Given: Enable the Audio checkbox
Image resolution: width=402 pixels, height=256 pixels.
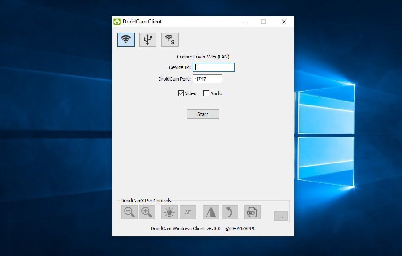Looking at the screenshot, I should click(206, 93).
